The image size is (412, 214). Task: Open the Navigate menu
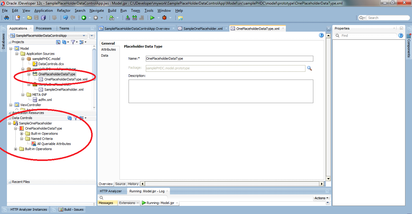[97, 10]
